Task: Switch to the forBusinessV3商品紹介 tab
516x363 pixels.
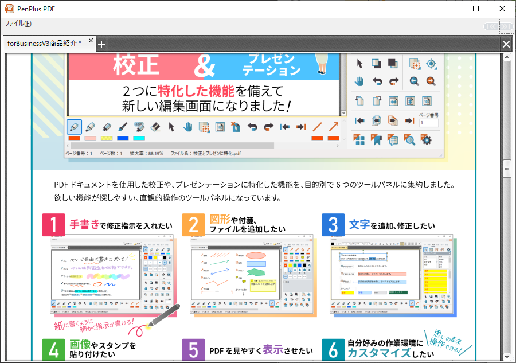Action: tap(44, 44)
